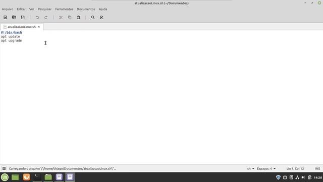Open the file manager folder icon

(x=48, y=177)
